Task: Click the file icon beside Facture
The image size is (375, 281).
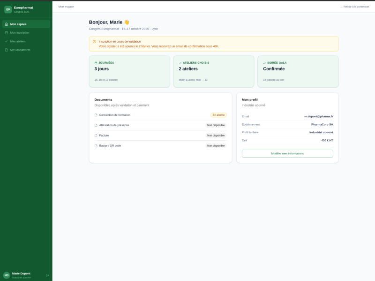Action: [x=96, y=136]
